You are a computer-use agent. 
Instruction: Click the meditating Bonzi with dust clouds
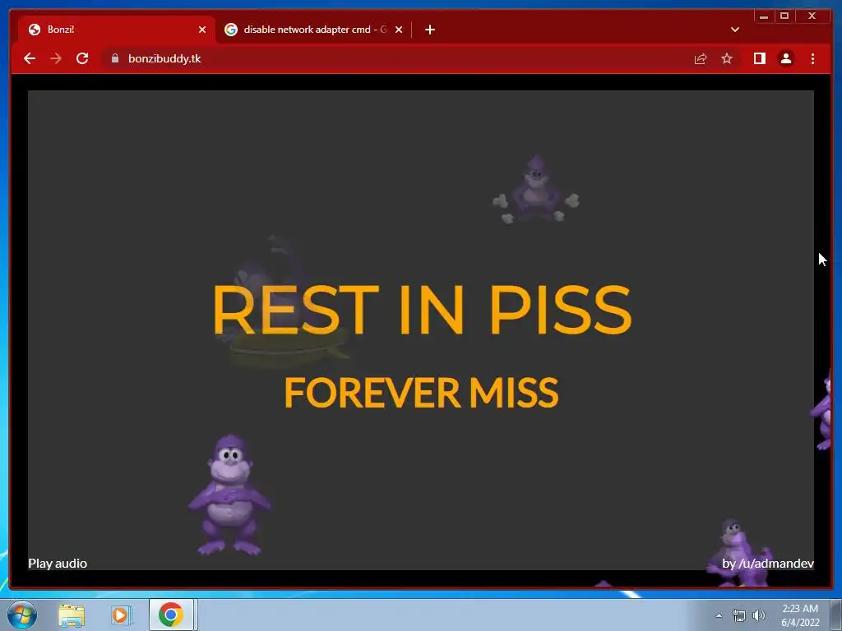(536, 190)
